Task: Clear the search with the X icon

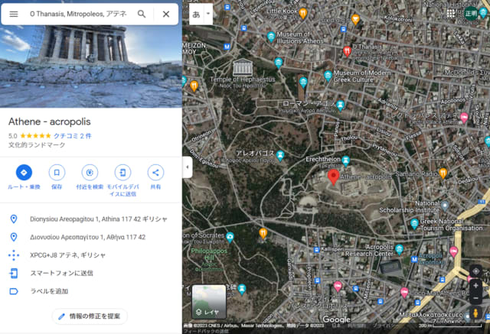Action: pyautogui.click(x=166, y=14)
